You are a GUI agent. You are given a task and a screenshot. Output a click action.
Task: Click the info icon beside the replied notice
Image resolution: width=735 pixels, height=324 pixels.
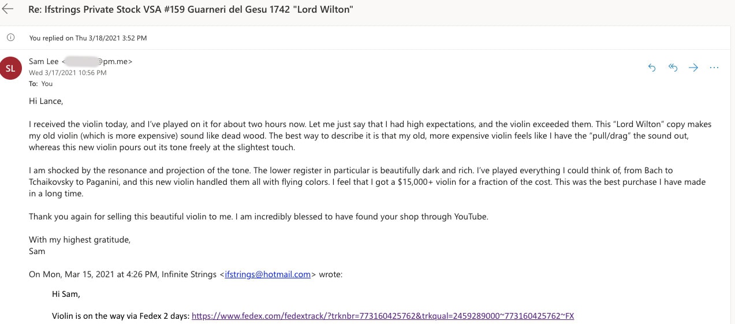10,38
